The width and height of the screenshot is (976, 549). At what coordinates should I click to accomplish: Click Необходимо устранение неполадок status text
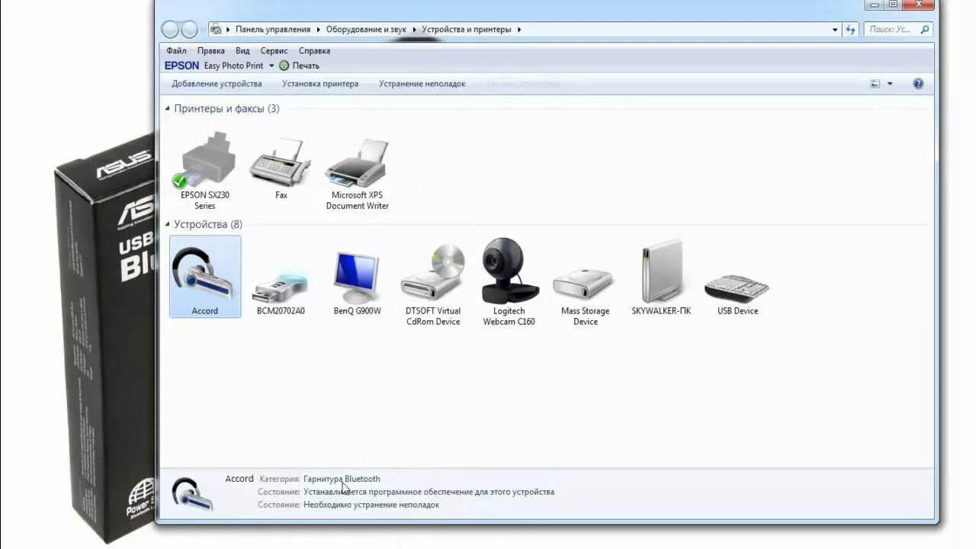(371, 505)
